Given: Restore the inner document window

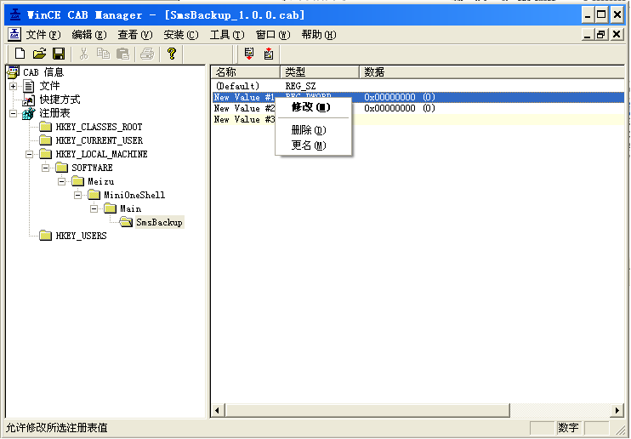Looking at the screenshot, I should click(601, 35).
